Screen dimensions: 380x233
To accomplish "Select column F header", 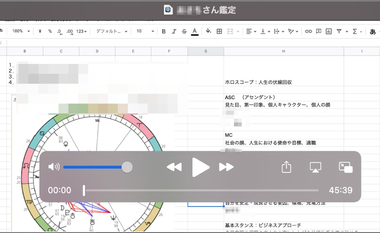I will click(x=169, y=51).
